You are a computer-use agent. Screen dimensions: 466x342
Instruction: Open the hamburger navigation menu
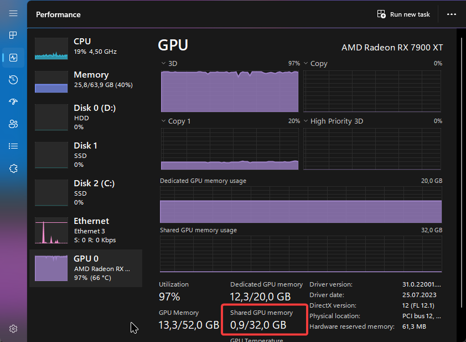pos(13,13)
